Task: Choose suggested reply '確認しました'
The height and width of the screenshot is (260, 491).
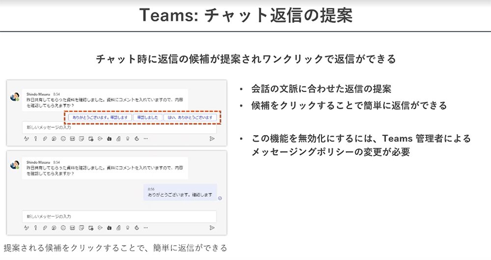Action: pos(148,117)
